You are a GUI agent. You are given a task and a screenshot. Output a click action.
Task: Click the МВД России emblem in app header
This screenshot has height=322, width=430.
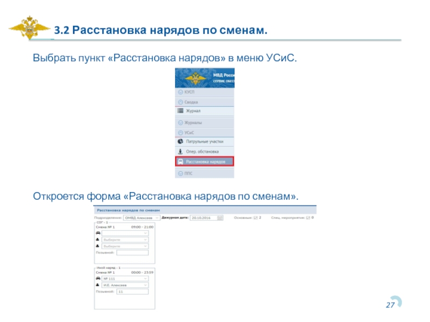coord(195,78)
